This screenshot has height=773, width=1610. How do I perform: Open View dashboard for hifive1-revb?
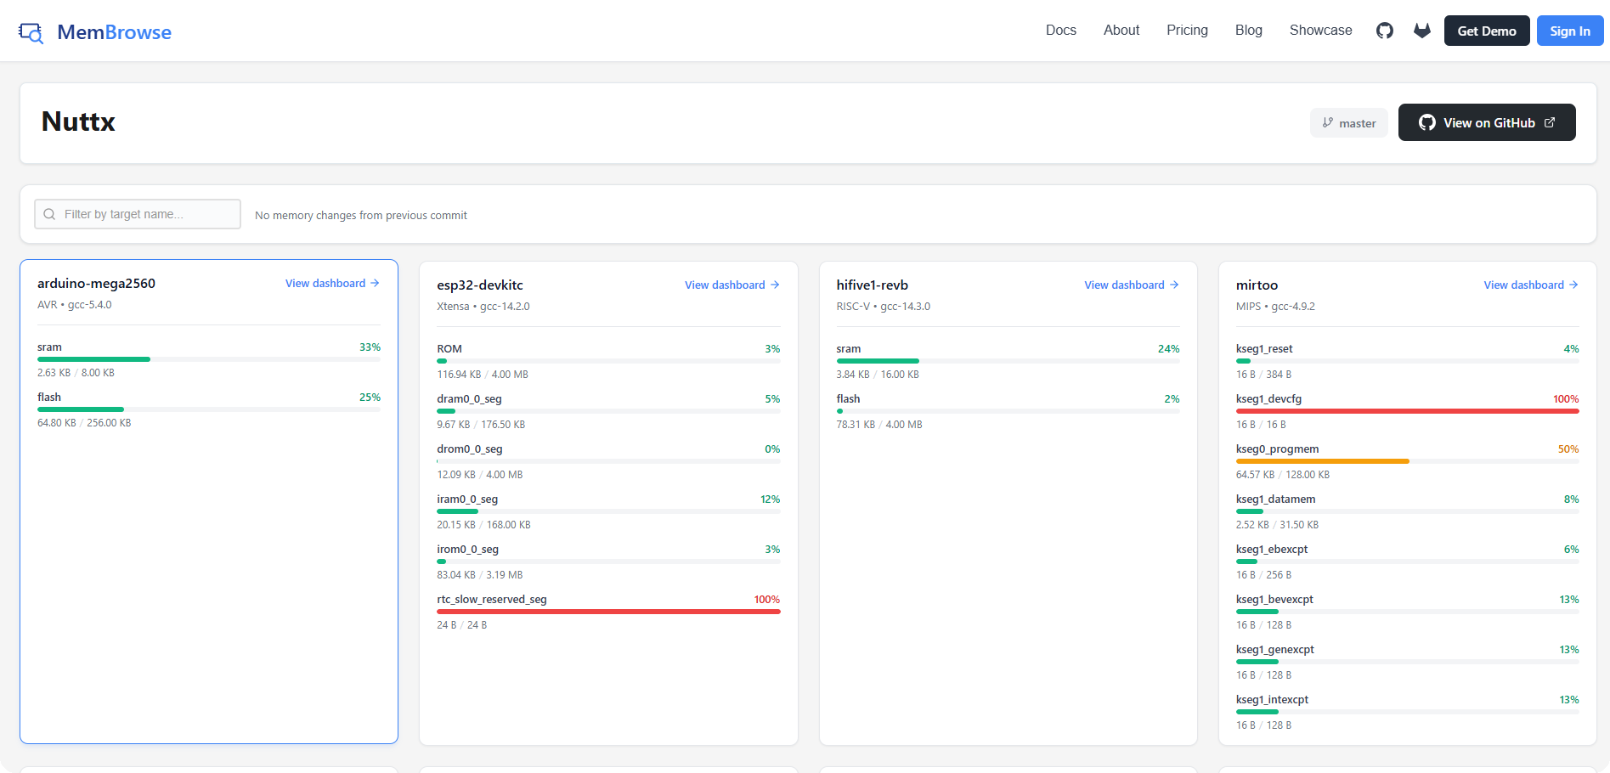point(1132,285)
